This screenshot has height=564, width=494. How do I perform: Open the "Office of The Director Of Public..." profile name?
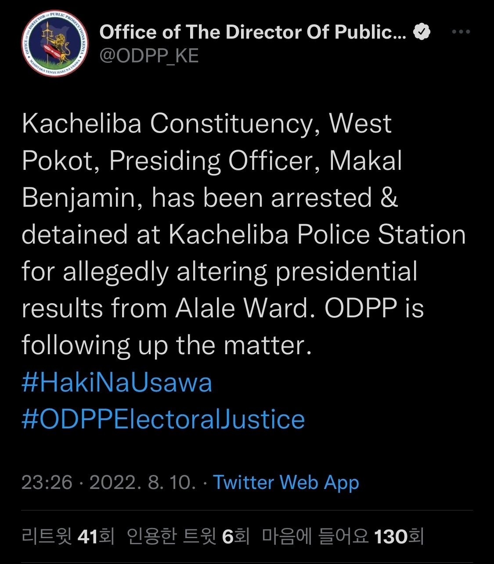[252, 32]
